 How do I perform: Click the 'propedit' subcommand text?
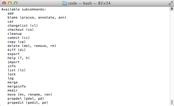15,103
